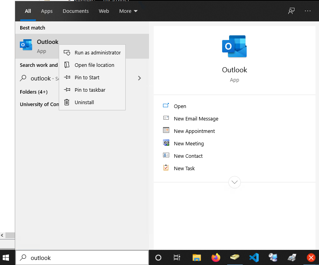319x265 pixels.
Task: Click Open in the details pane
Action: click(x=180, y=106)
